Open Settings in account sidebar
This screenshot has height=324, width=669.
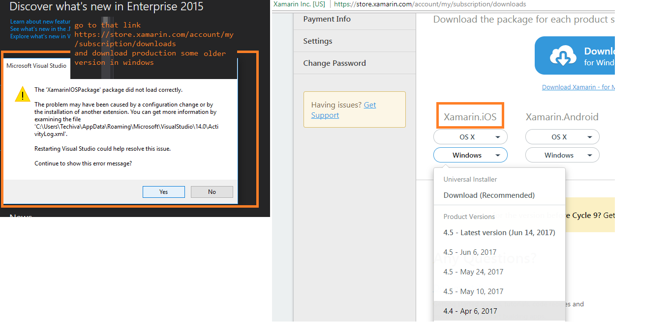click(x=318, y=41)
